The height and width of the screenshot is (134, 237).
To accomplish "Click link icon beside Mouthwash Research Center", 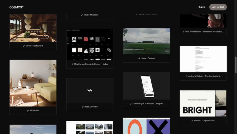I will (x=72, y=64).
